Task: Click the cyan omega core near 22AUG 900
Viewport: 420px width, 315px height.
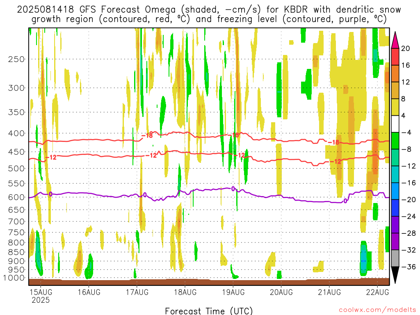Action: pos(363,258)
